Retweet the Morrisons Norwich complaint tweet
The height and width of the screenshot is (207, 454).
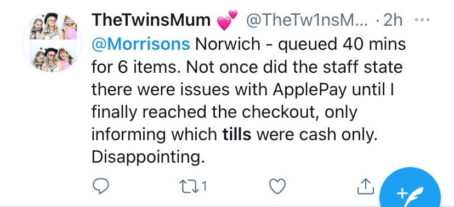click(189, 187)
